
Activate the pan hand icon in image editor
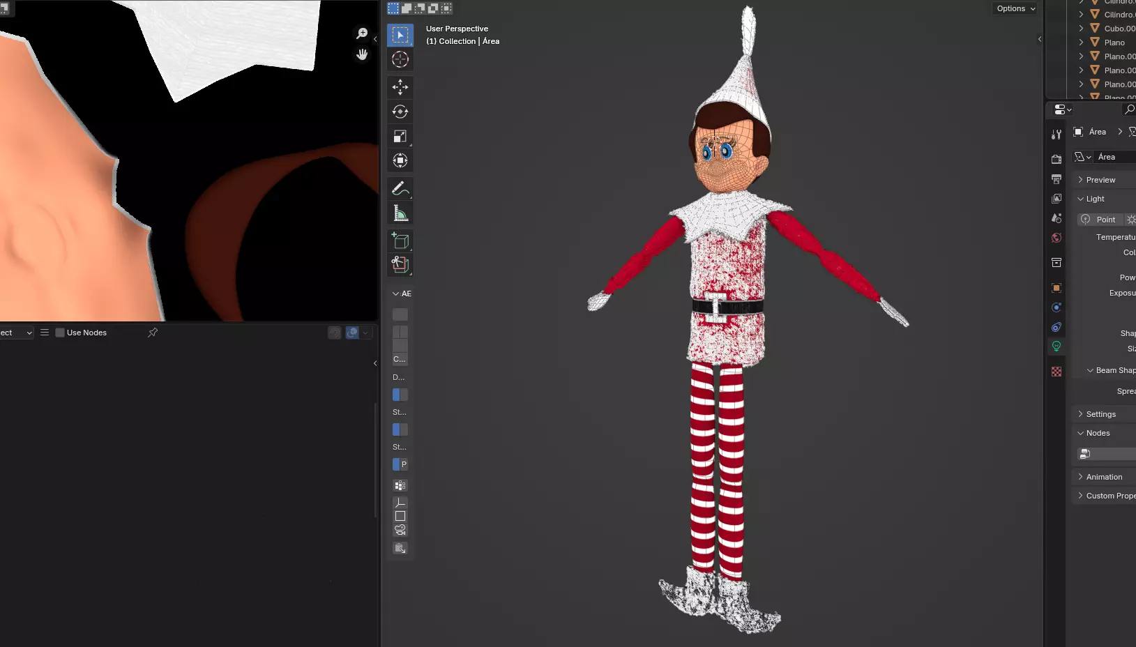(x=362, y=54)
